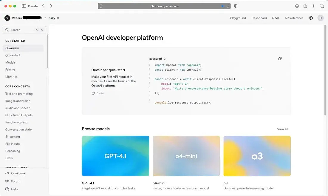The width and height of the screenshot is (328, 196).
Task: Open the Private tab group dropdown
Action: [33, 6]
